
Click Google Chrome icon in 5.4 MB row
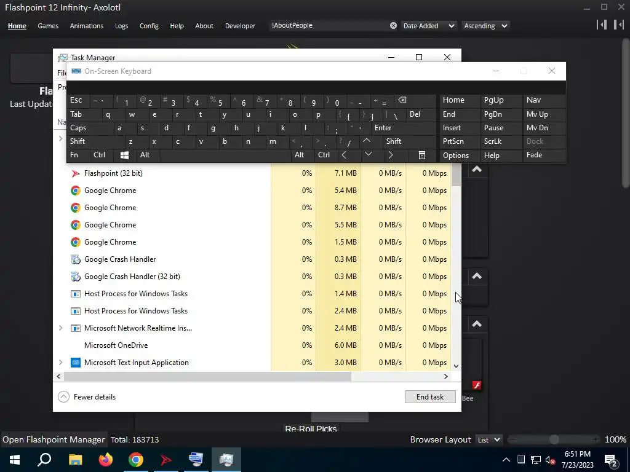point(75,191)
